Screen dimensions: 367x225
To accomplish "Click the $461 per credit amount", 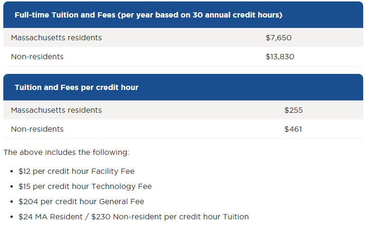I will [293, 129].
